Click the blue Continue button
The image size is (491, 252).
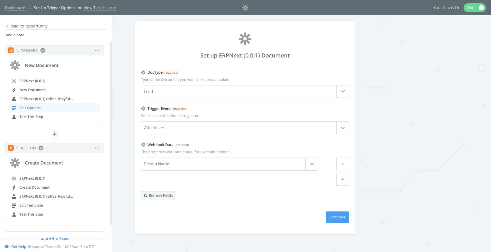pos(337,217)
